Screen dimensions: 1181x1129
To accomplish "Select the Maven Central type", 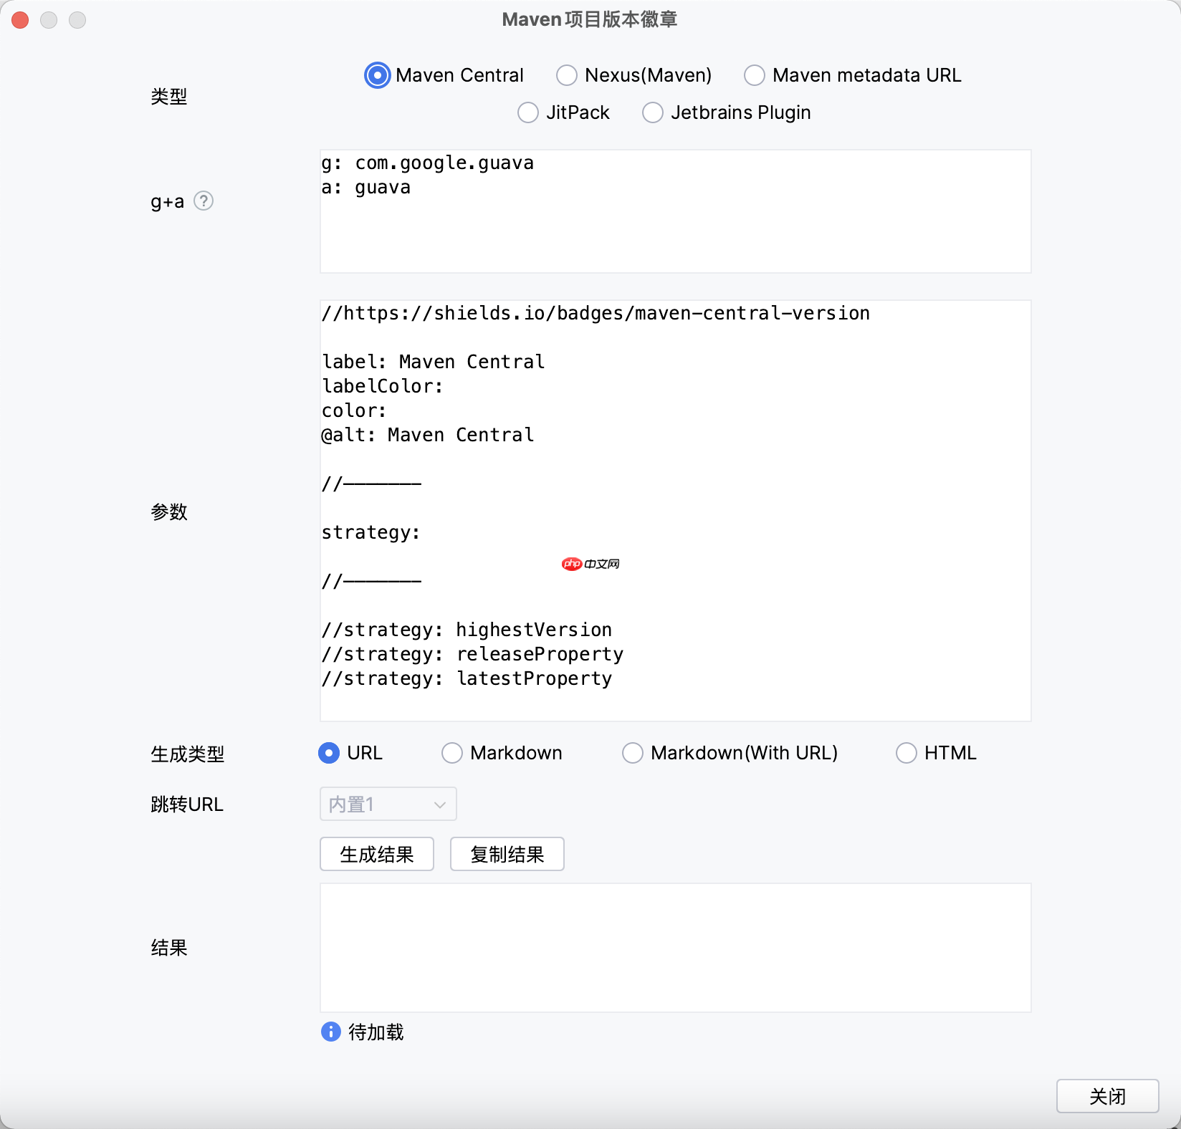I will (377, 75).
